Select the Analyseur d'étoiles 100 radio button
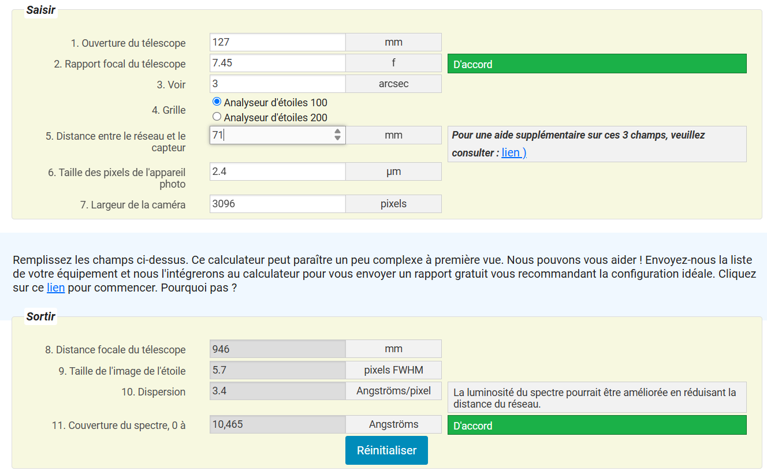 point(217,102)
